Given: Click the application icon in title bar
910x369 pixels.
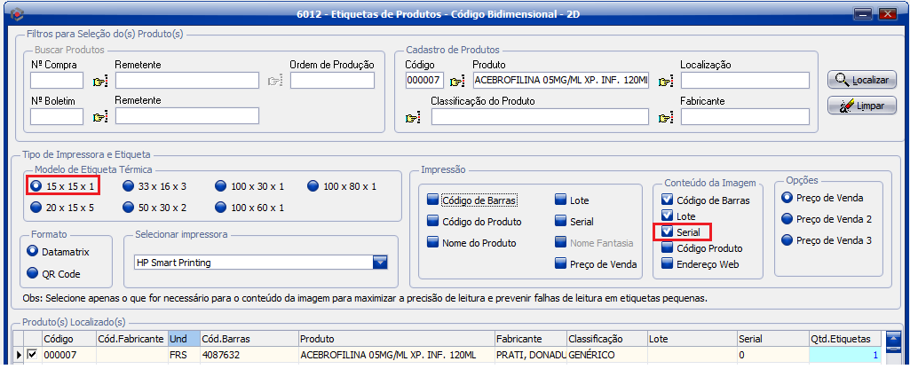Looking at the screenshot, I should 14,13.
